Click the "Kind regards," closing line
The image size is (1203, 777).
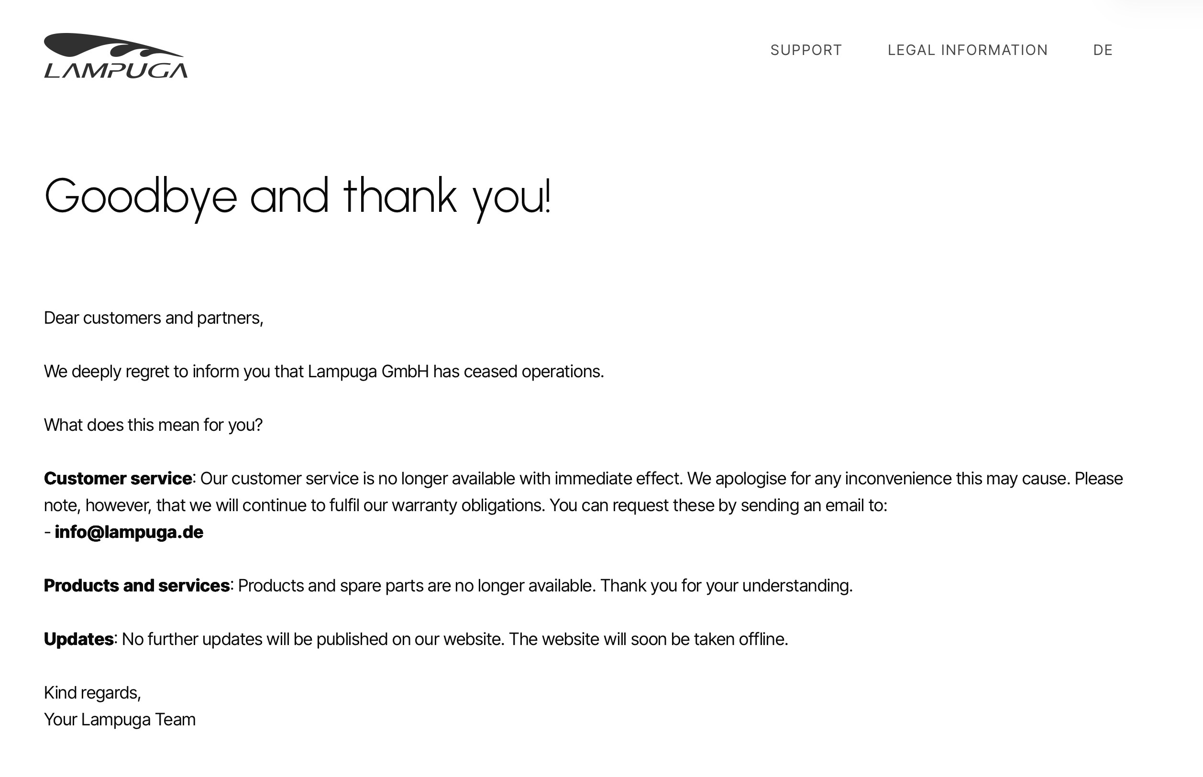click(92, 693)
